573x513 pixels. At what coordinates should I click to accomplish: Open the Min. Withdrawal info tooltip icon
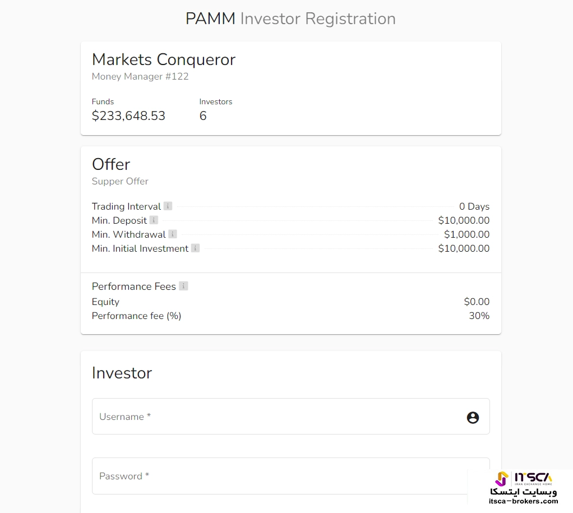(x=173, y=234)
